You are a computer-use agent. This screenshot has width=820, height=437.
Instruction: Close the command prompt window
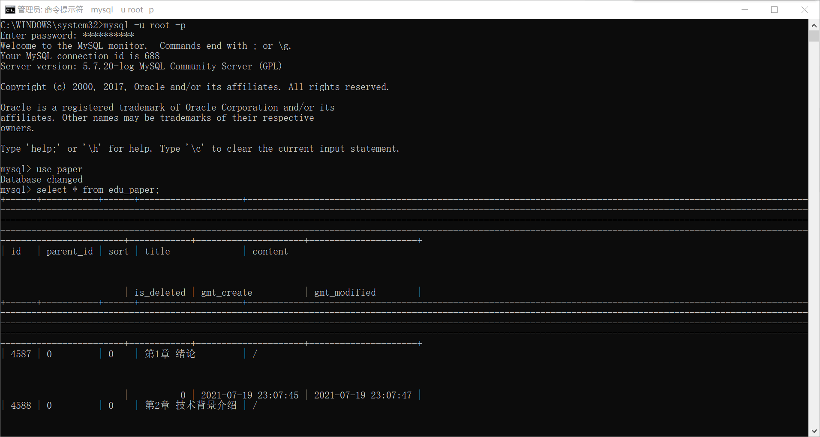(805, 9)
